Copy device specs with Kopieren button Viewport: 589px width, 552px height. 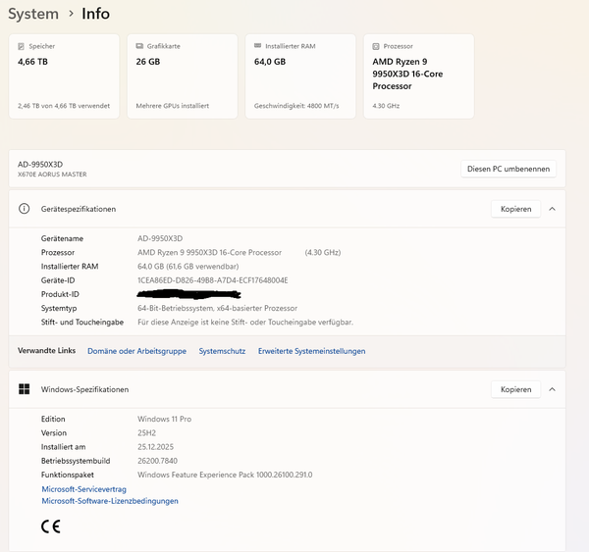515,209
